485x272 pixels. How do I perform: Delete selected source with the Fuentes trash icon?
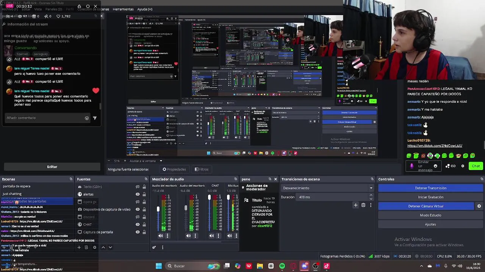86,247
